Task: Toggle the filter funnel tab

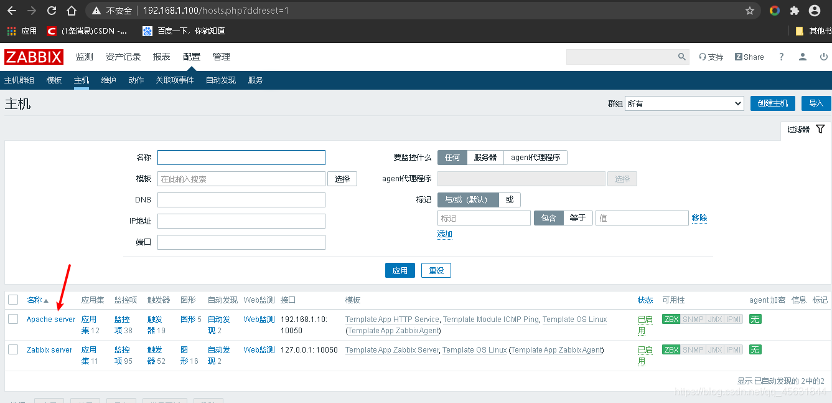Action: 806,130
